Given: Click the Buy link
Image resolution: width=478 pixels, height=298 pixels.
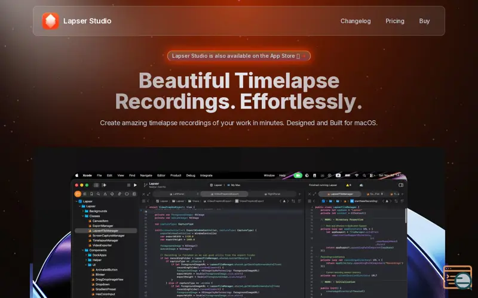Looking at the screenshot, I should click(x=424, y=21).
